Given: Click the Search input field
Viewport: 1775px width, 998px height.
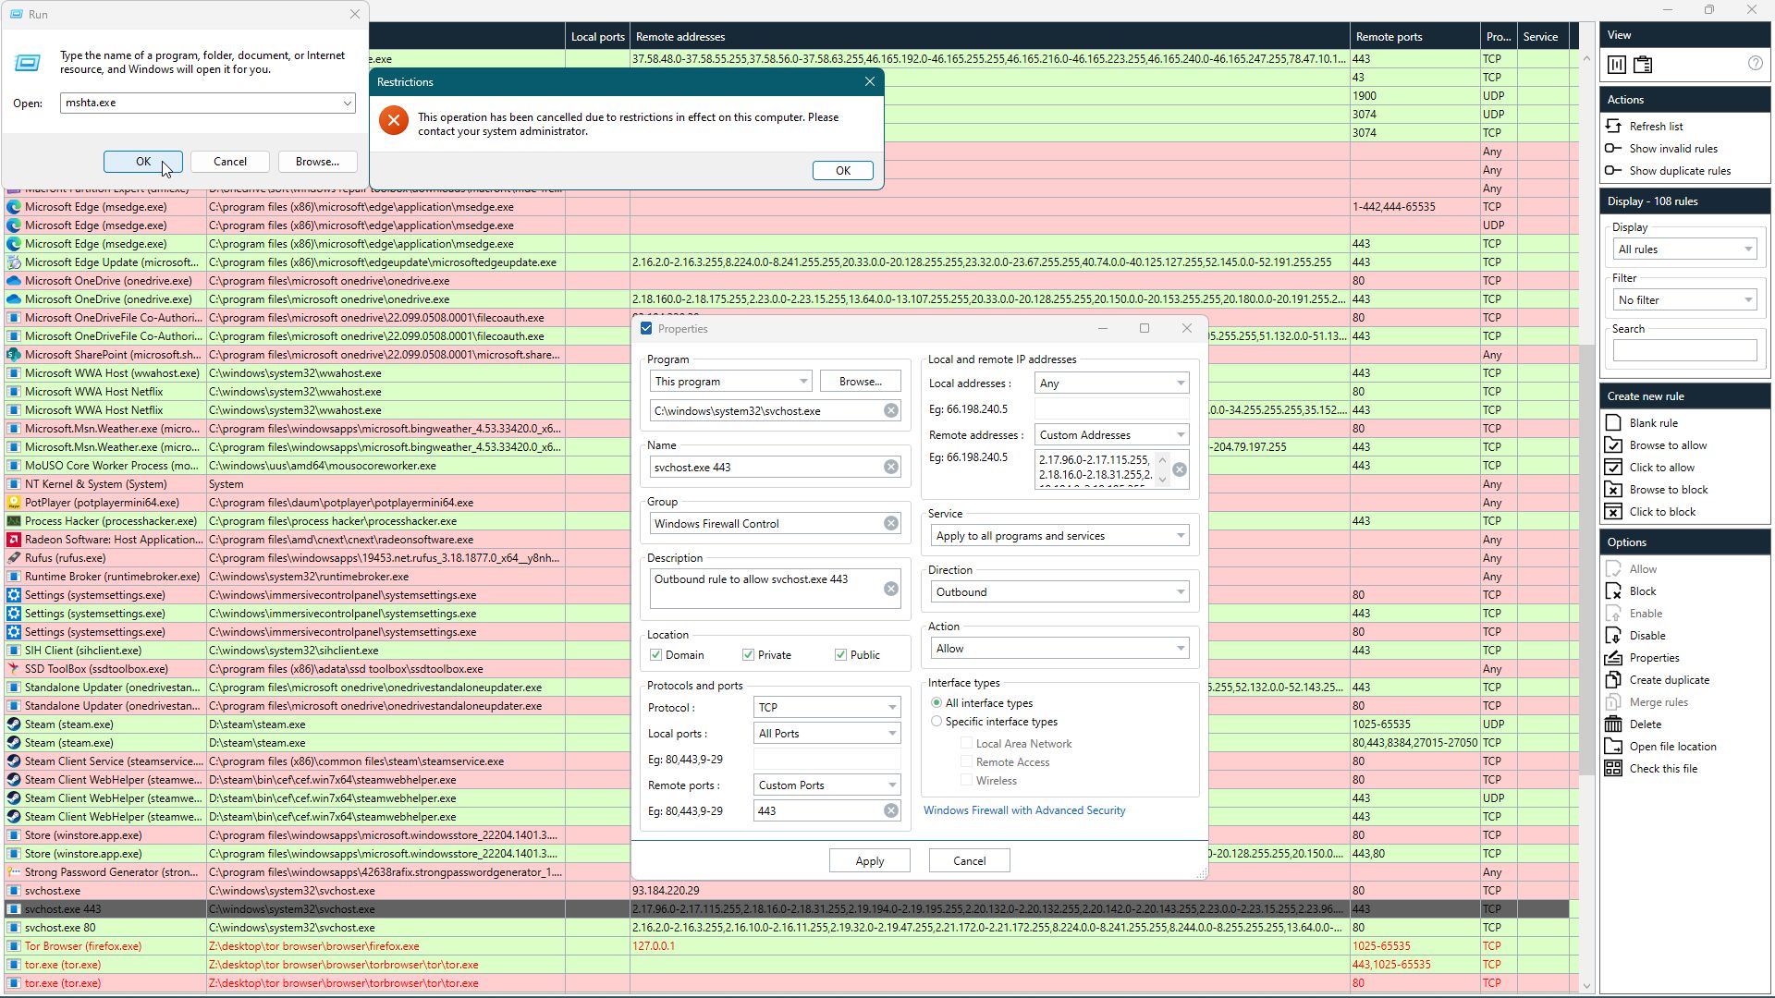Looking at the screenshot, I should click(1683, 350).
